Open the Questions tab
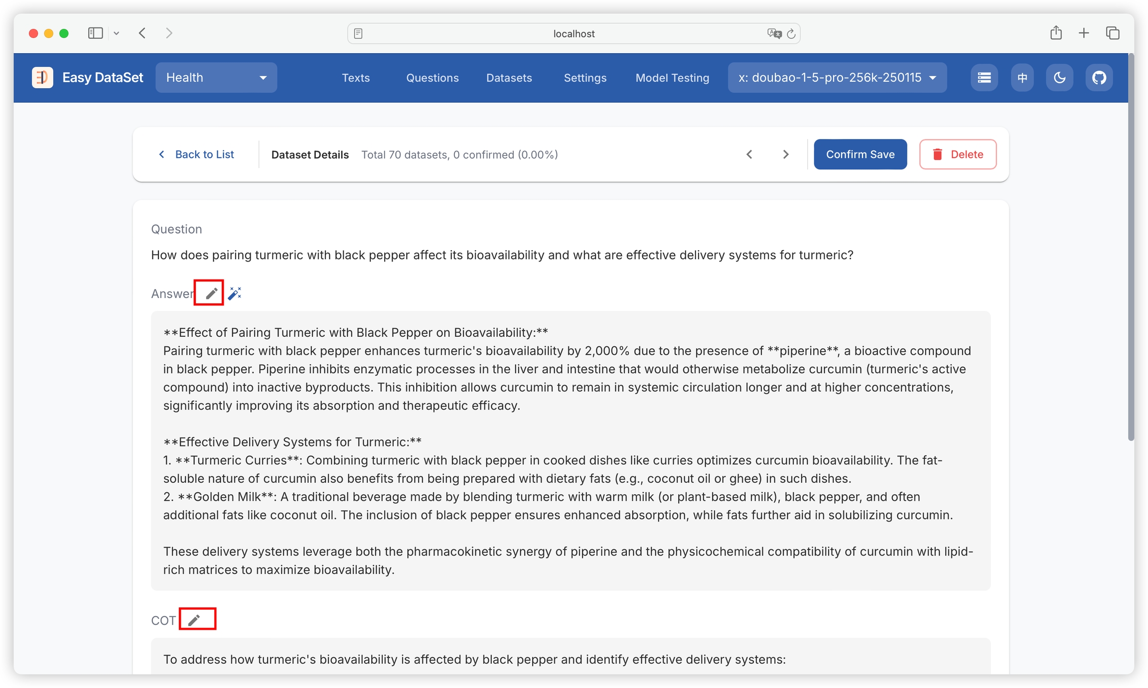The width and height of the screenshot is (1148, 688). pyautogui.click(x=432, y=78)
